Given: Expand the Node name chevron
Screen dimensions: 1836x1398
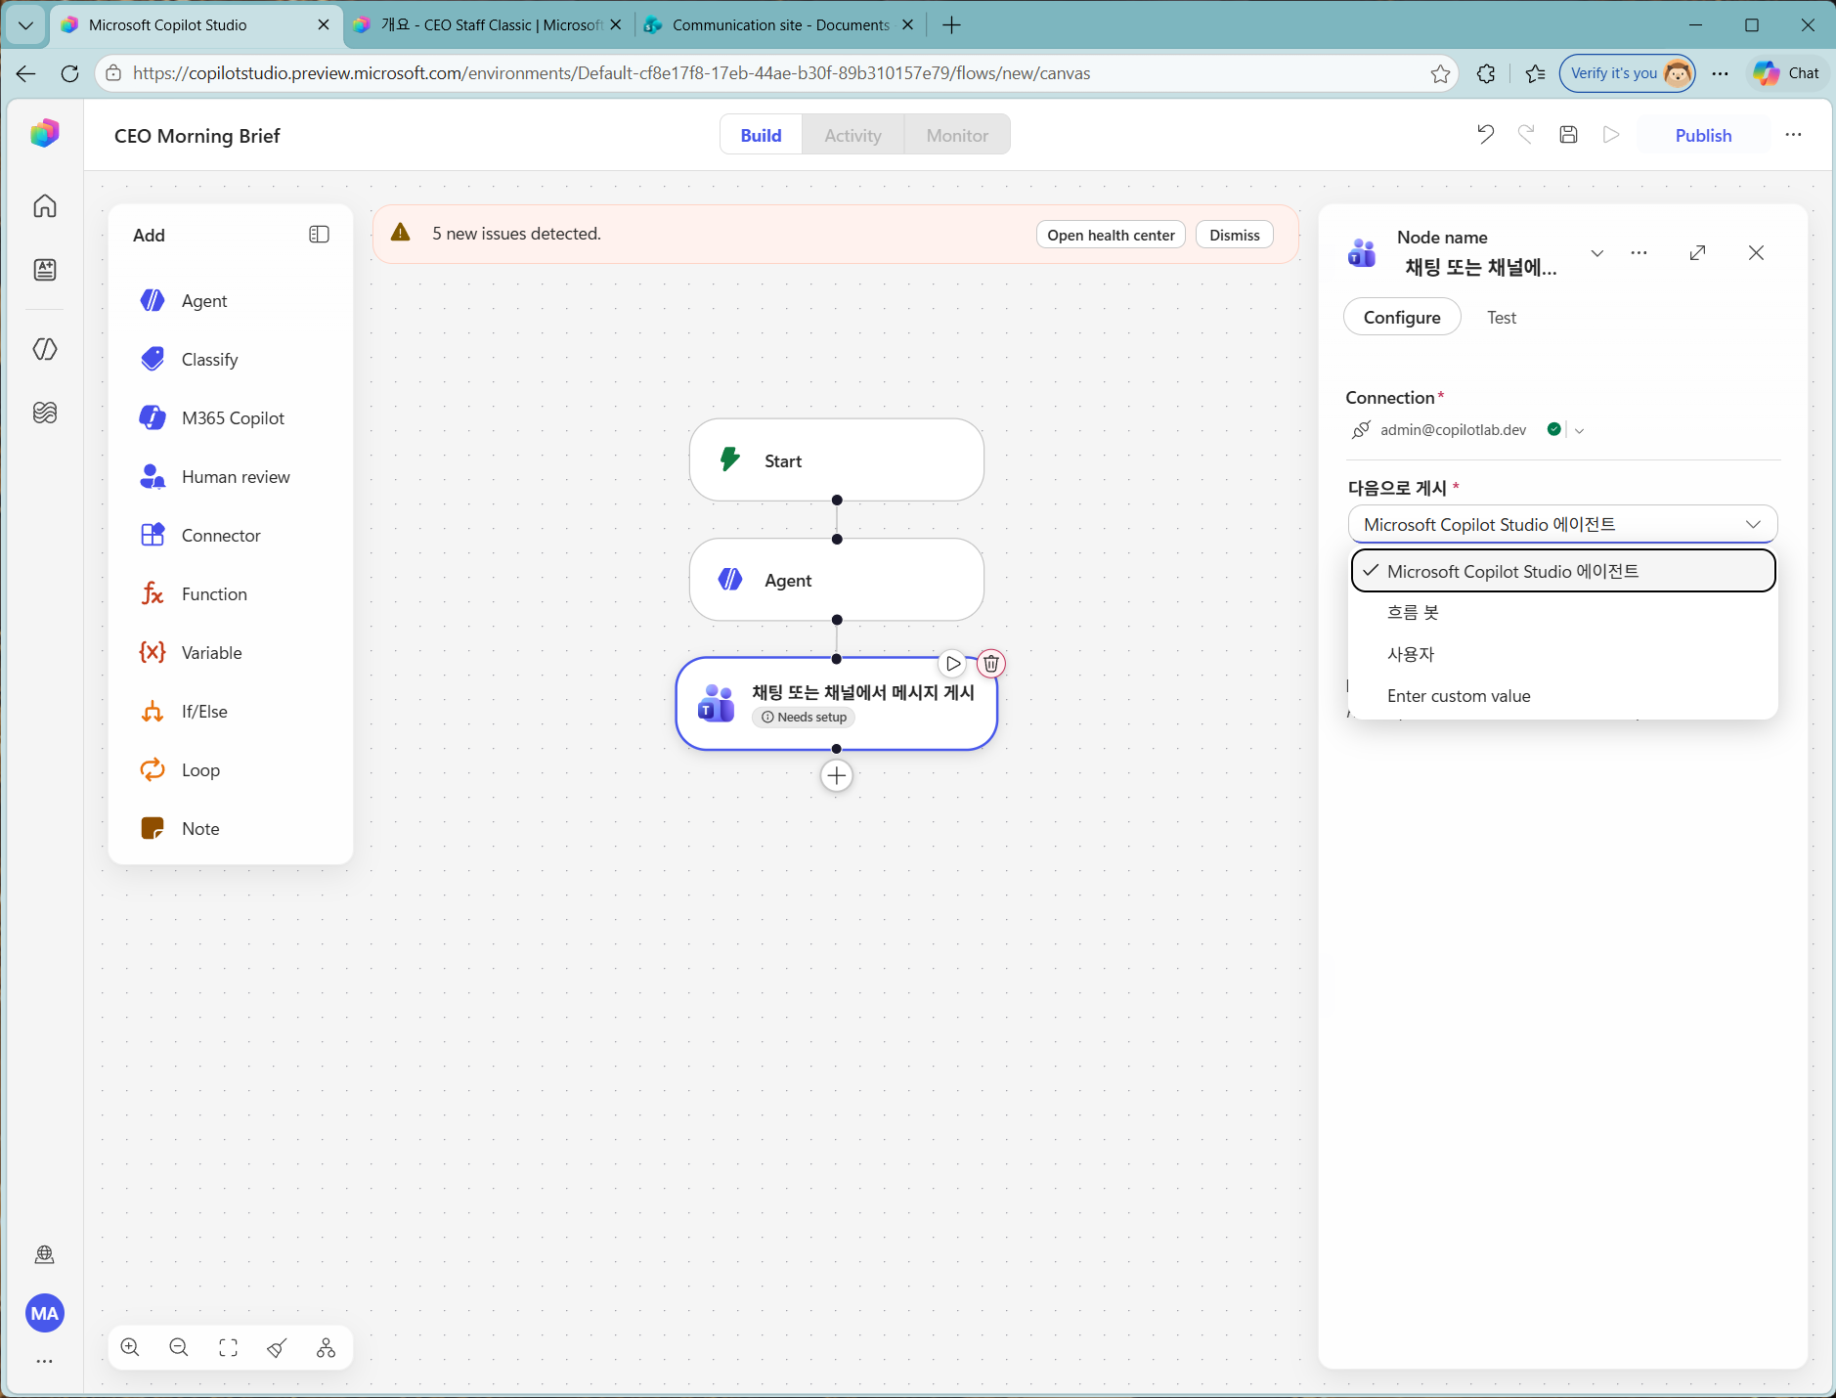Looking at the screenshot, I should (x=1597, y=253).
